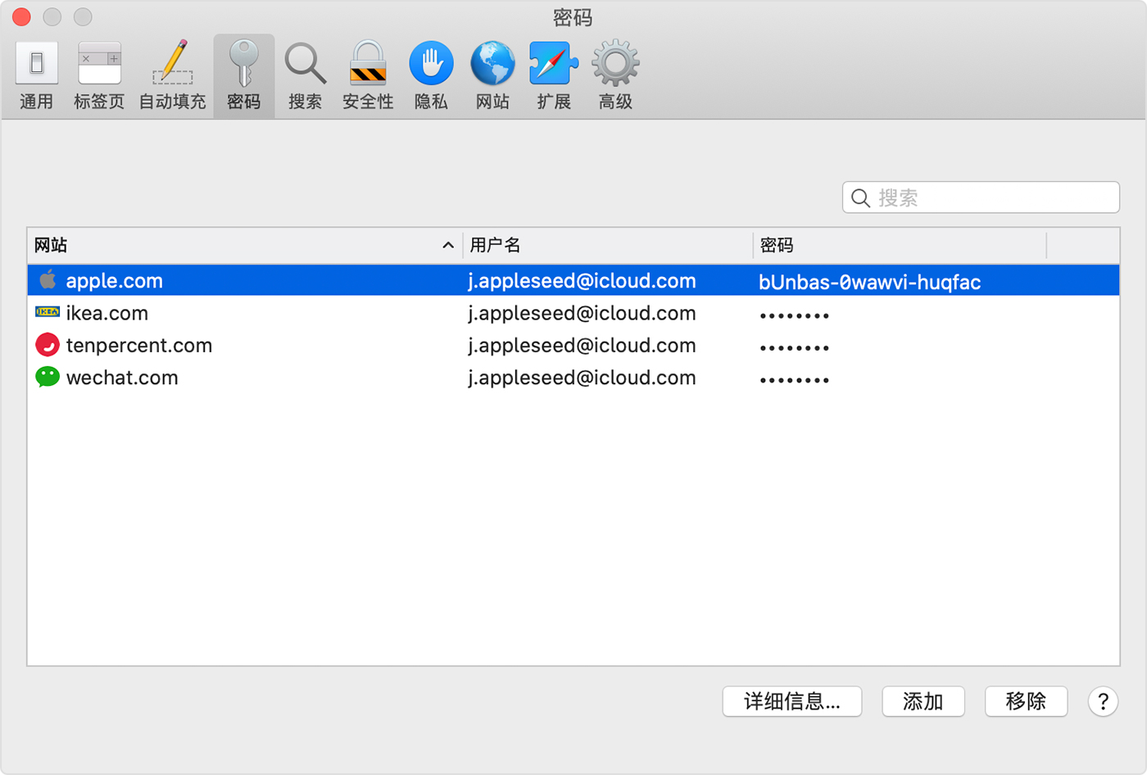Open the 高级 (Advanced) gear icon pane
This screenshot has height=775, width=1147.
[615, 75]
